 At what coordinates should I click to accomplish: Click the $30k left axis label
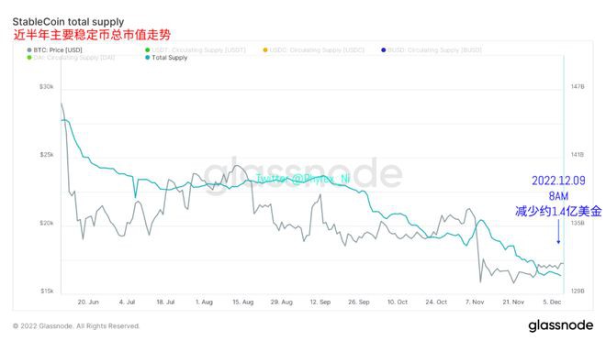pos(47,87)
